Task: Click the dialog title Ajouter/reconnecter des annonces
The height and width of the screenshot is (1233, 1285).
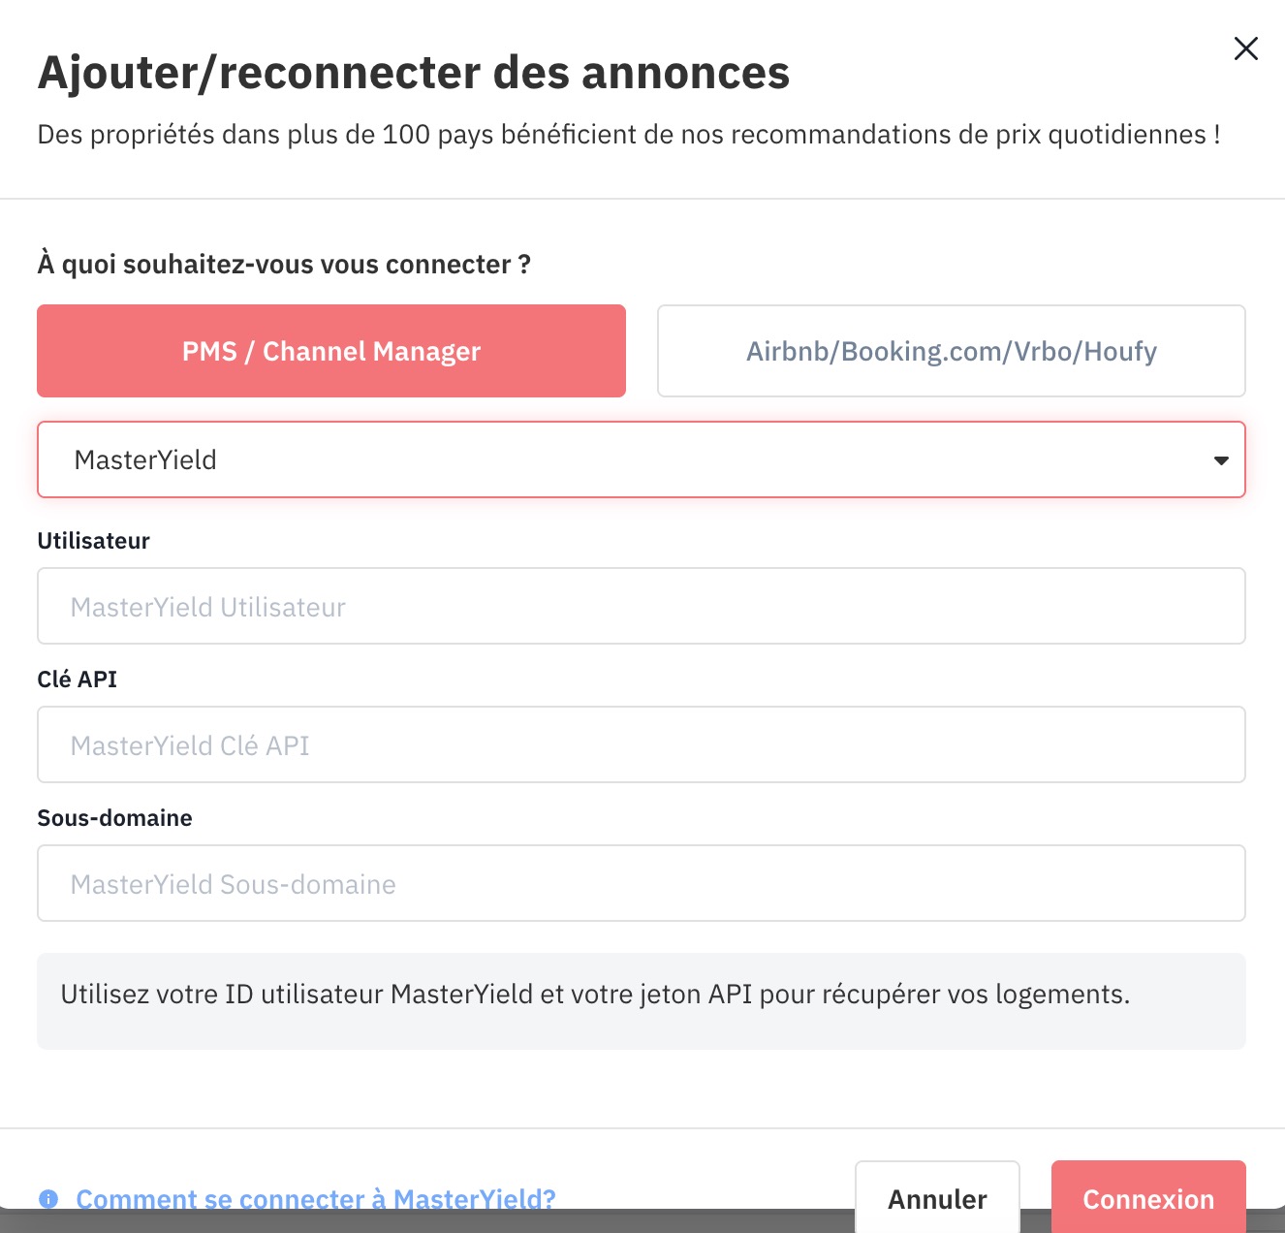Action: point(414,73)
